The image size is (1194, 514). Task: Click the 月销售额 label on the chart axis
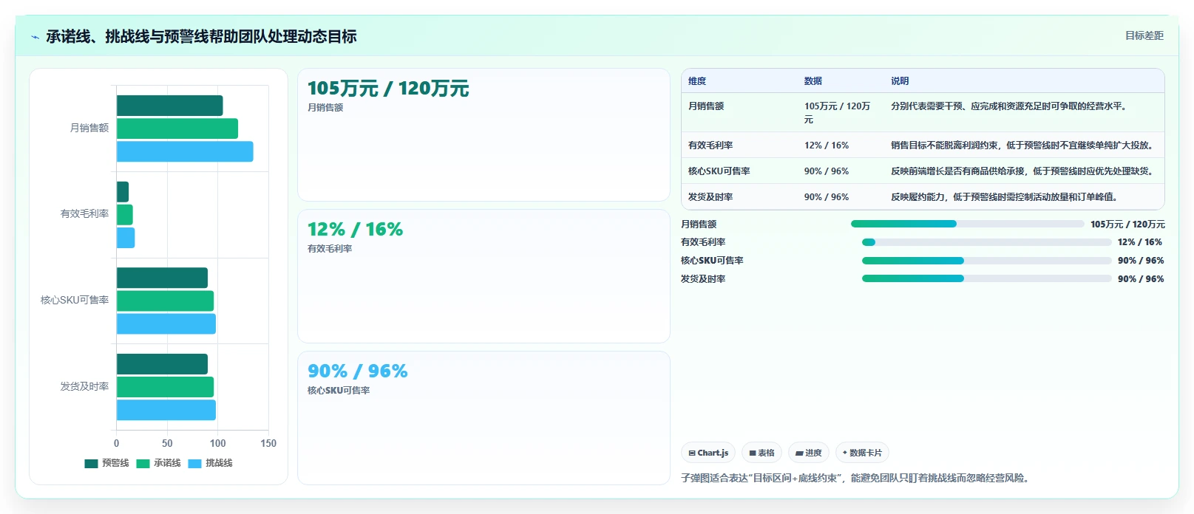[x=89, y=128]
